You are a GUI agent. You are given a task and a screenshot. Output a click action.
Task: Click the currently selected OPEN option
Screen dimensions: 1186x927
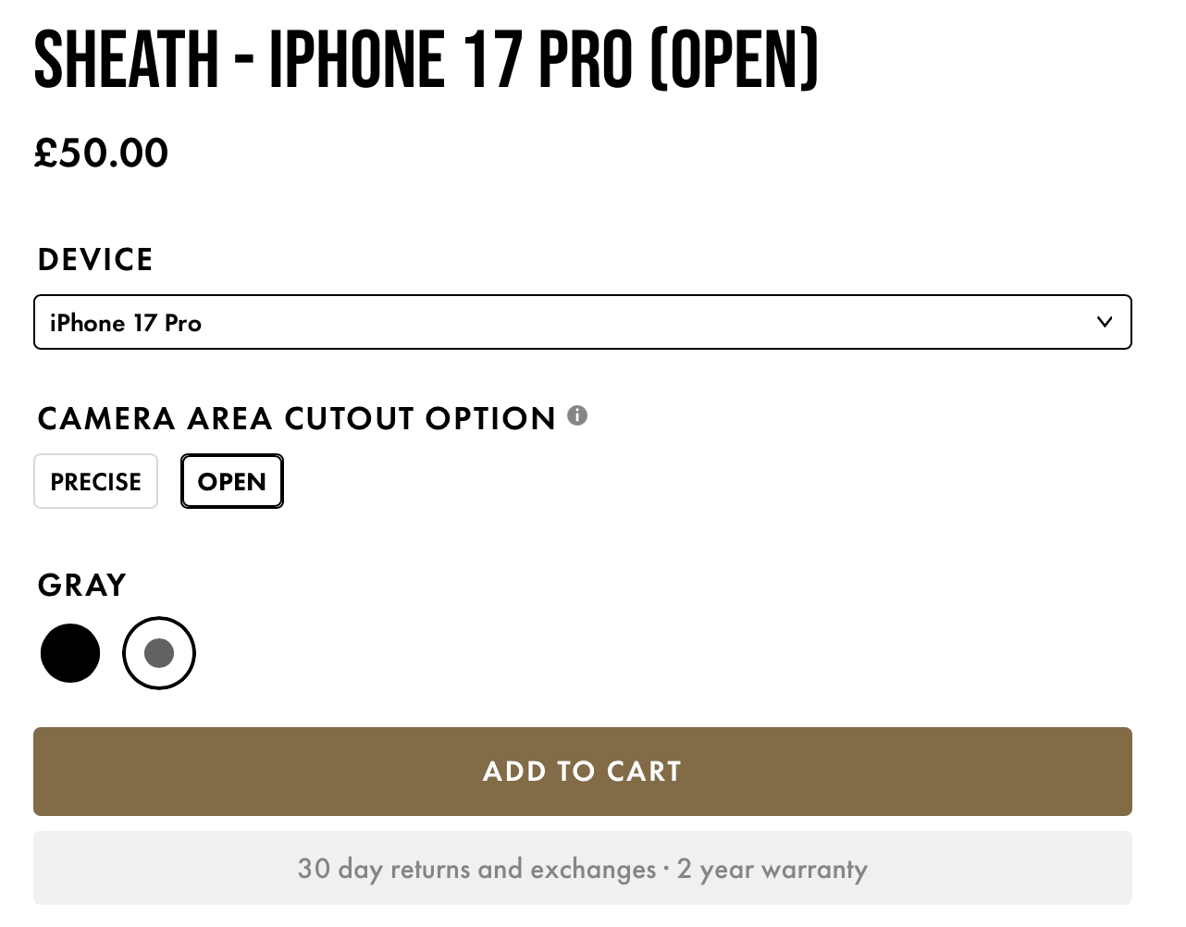[231, 481]
